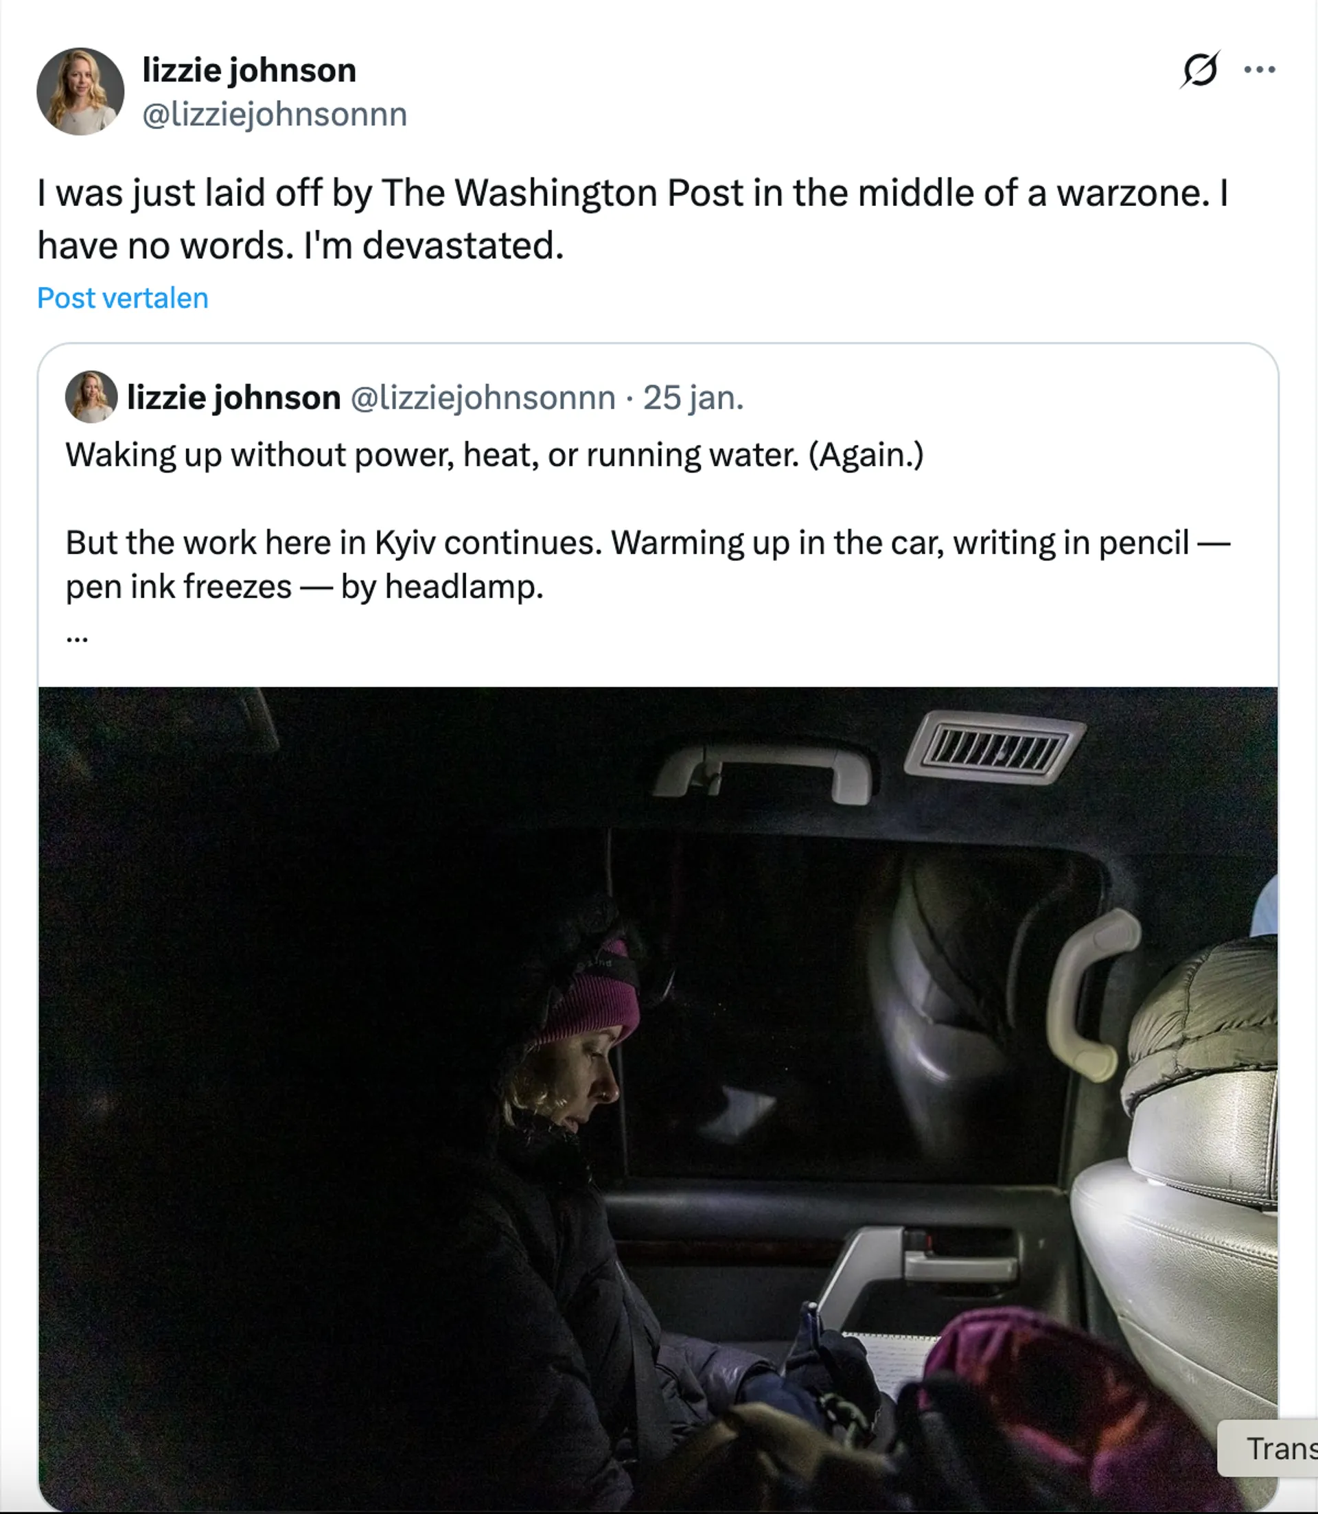
Task: Click the @lizziejohnsonnn handle in quoted post
Action: coord(483,398)
